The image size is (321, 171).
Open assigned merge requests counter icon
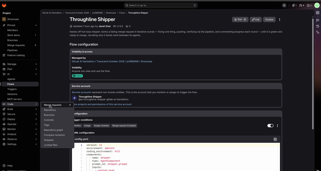click(x=302, y=5)
